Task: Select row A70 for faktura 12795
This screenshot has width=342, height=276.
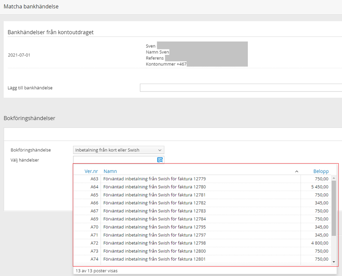Action: pos(154,227)
